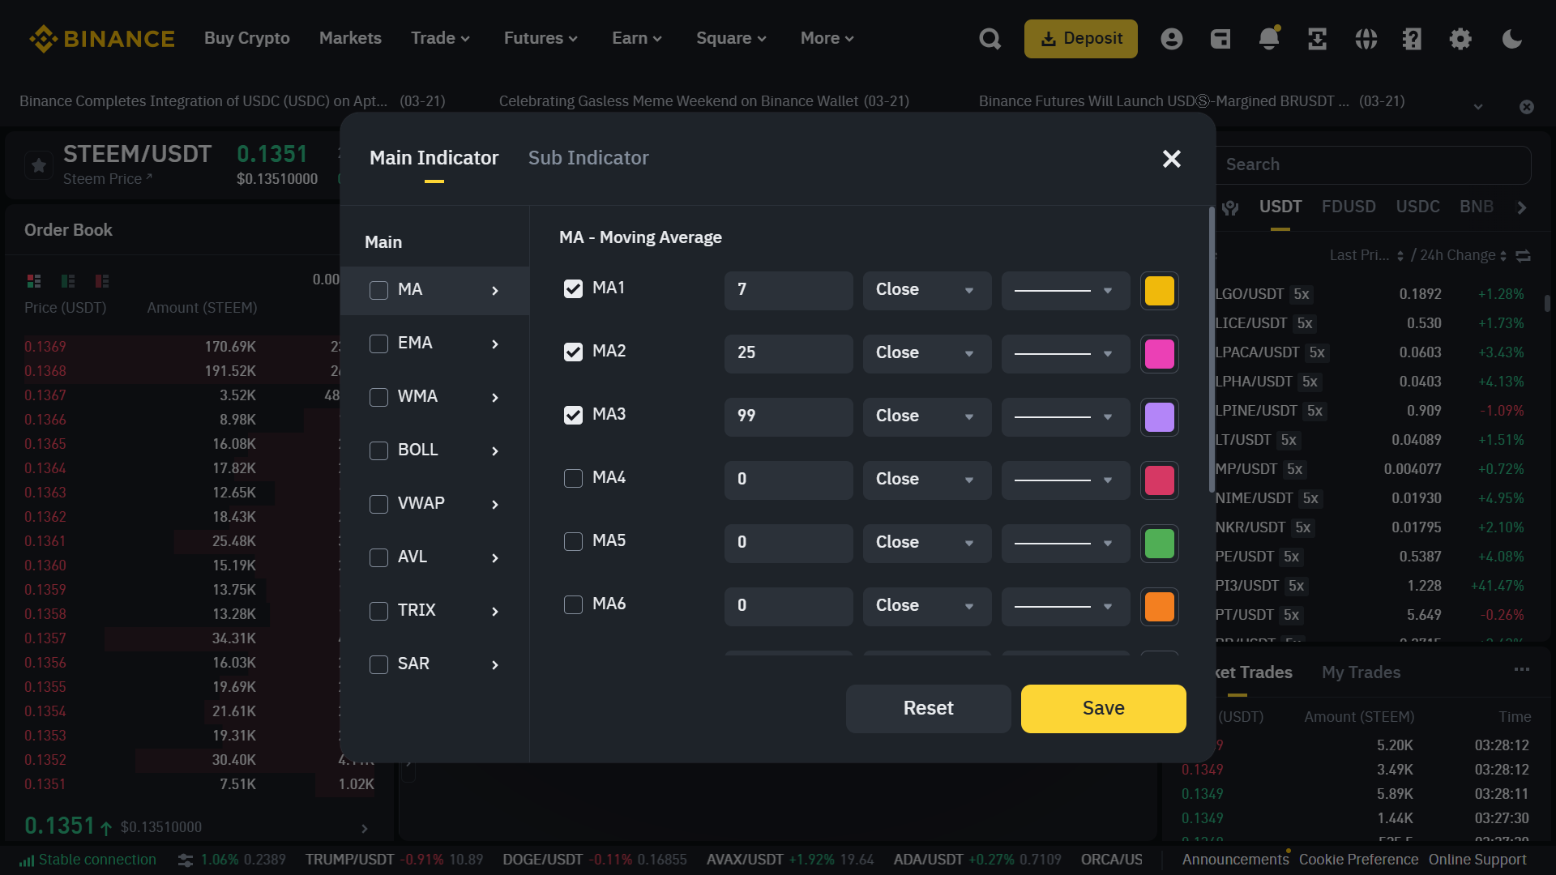
Task: Enable the MA4 checkbox
Action: (x=573, y=479)
